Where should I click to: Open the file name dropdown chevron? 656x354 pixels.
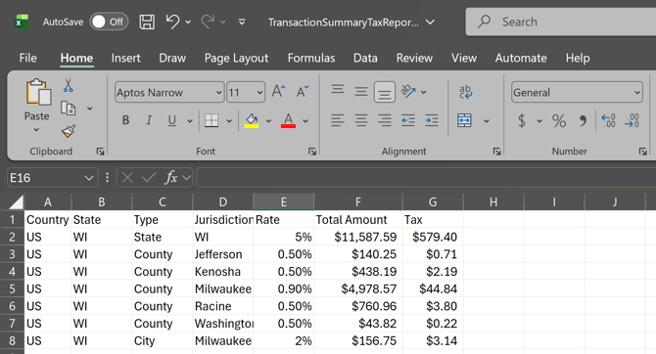click(430, 22)
